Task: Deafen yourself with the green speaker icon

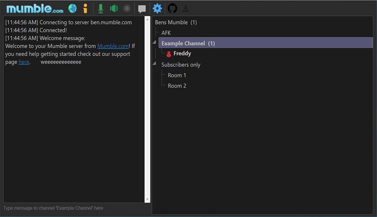Action: point(114,8)
